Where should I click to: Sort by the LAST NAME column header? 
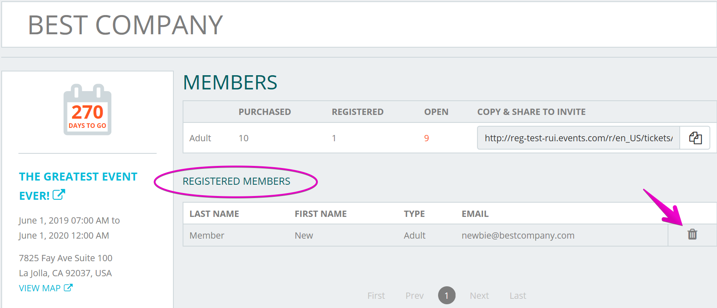(x=214, y=214)
